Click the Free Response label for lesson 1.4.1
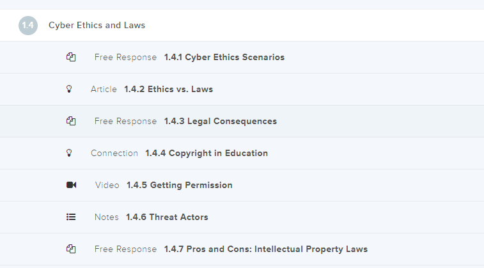484x268 pixels. [x=125, y=58]
